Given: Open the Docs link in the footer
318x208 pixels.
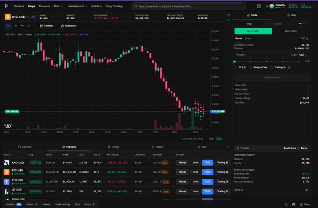Looking at the screenshot, I should tap(305, 205).
